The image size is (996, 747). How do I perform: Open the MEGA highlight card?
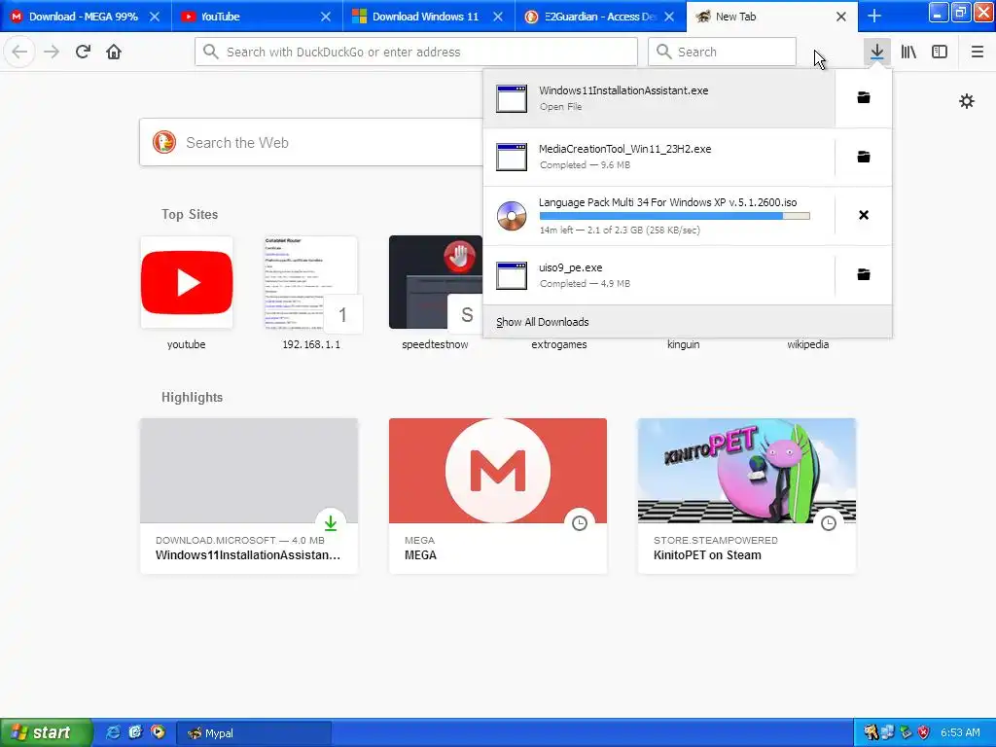tap(498, 496)
